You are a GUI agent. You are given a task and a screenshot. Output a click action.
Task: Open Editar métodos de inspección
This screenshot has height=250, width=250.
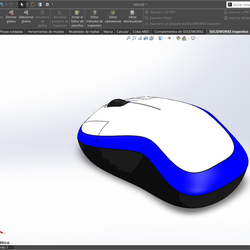point(94,19)
